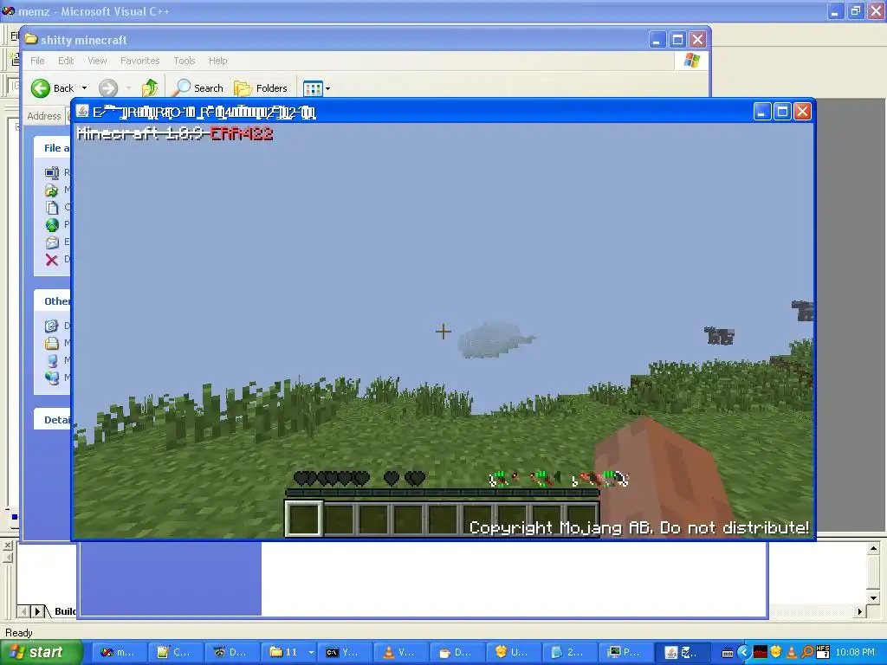Collapse the Other Places header

click(53, 301)
